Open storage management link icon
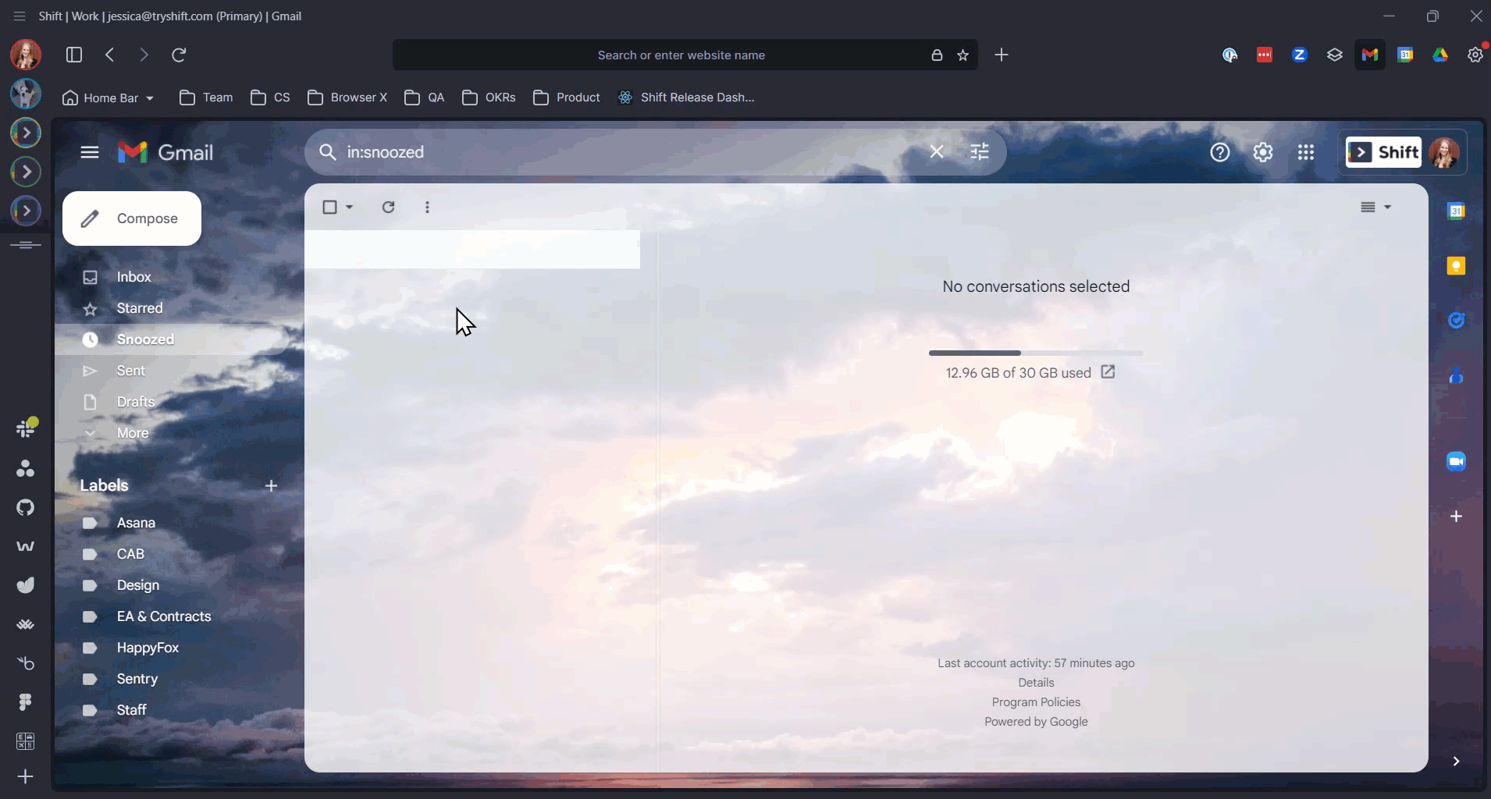 [x=1108, y=371]
